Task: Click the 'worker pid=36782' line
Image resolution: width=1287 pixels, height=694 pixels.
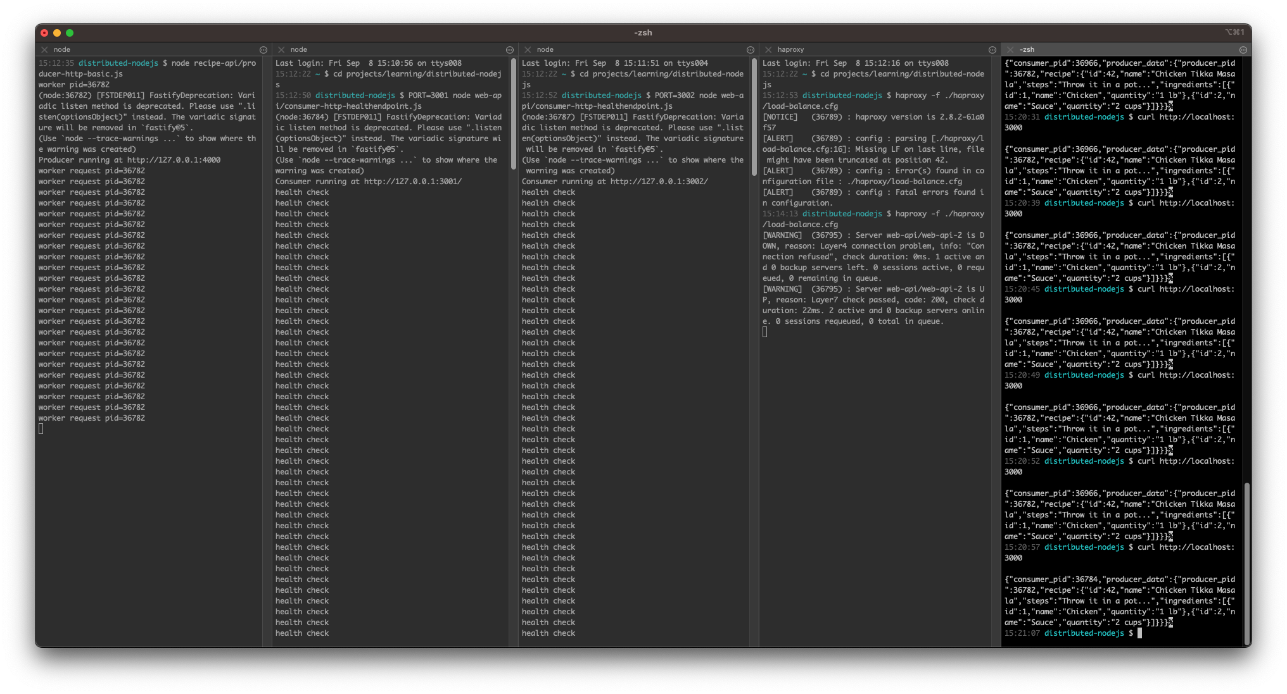Action: tap(74, 84)
